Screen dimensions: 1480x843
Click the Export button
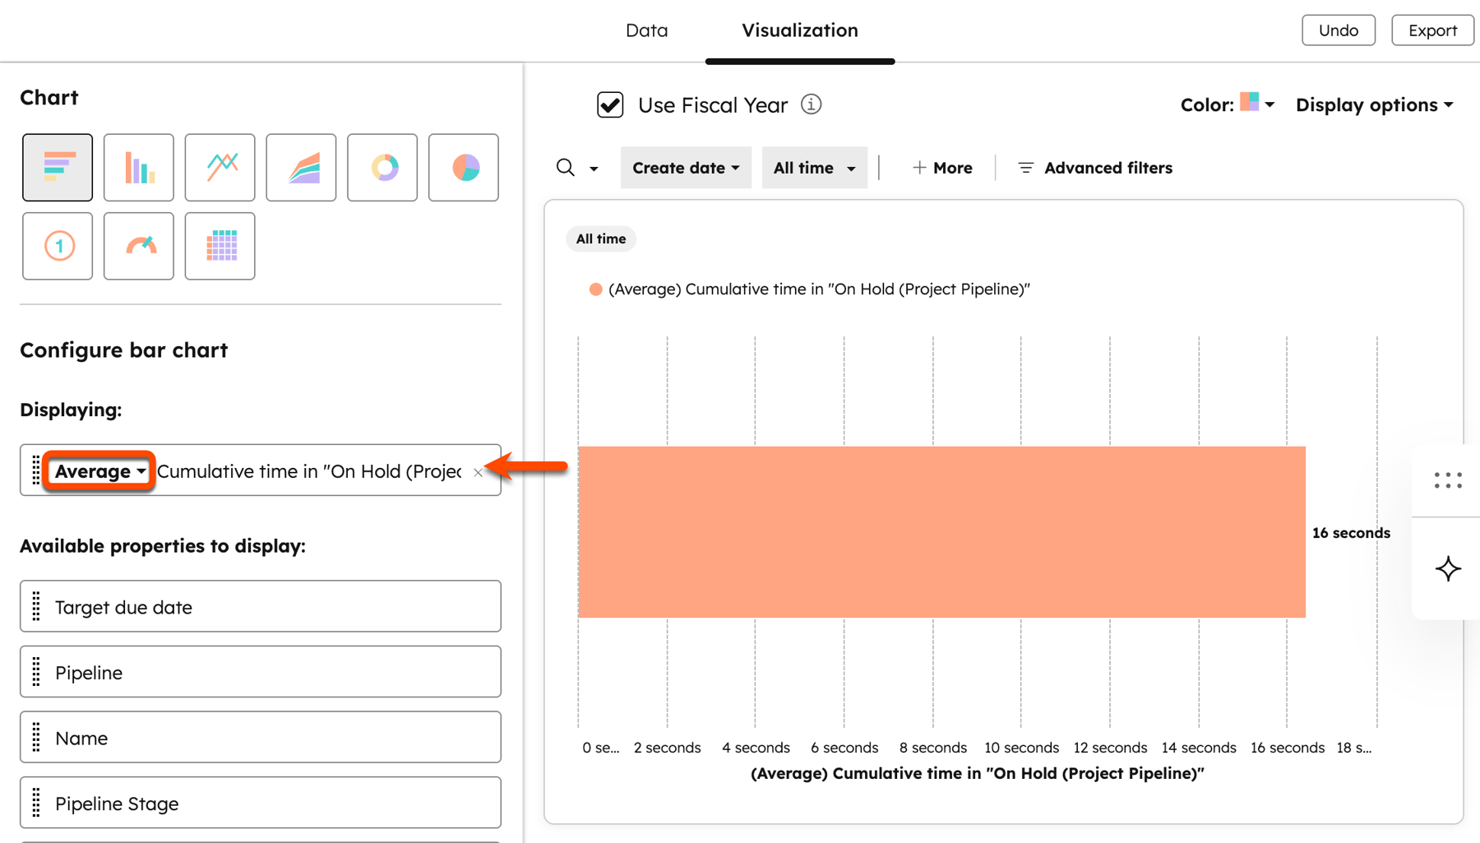[x=1432, y=30]
